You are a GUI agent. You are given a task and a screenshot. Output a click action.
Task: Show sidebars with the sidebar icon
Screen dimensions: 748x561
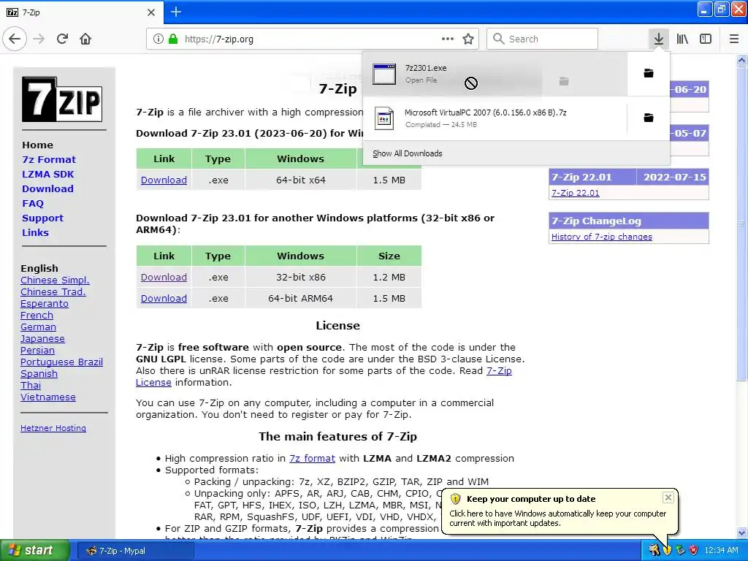tap(706, 39)
